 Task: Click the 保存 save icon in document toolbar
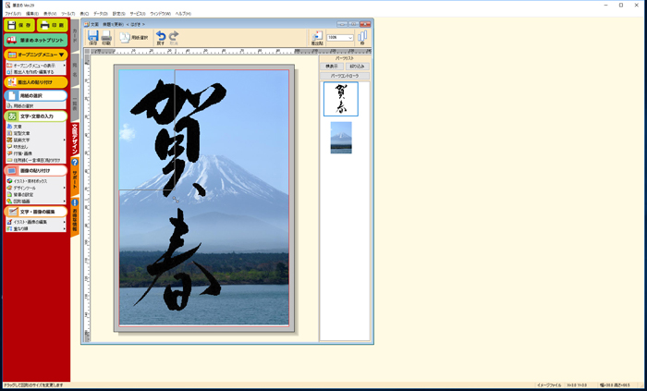click(93, 37)
